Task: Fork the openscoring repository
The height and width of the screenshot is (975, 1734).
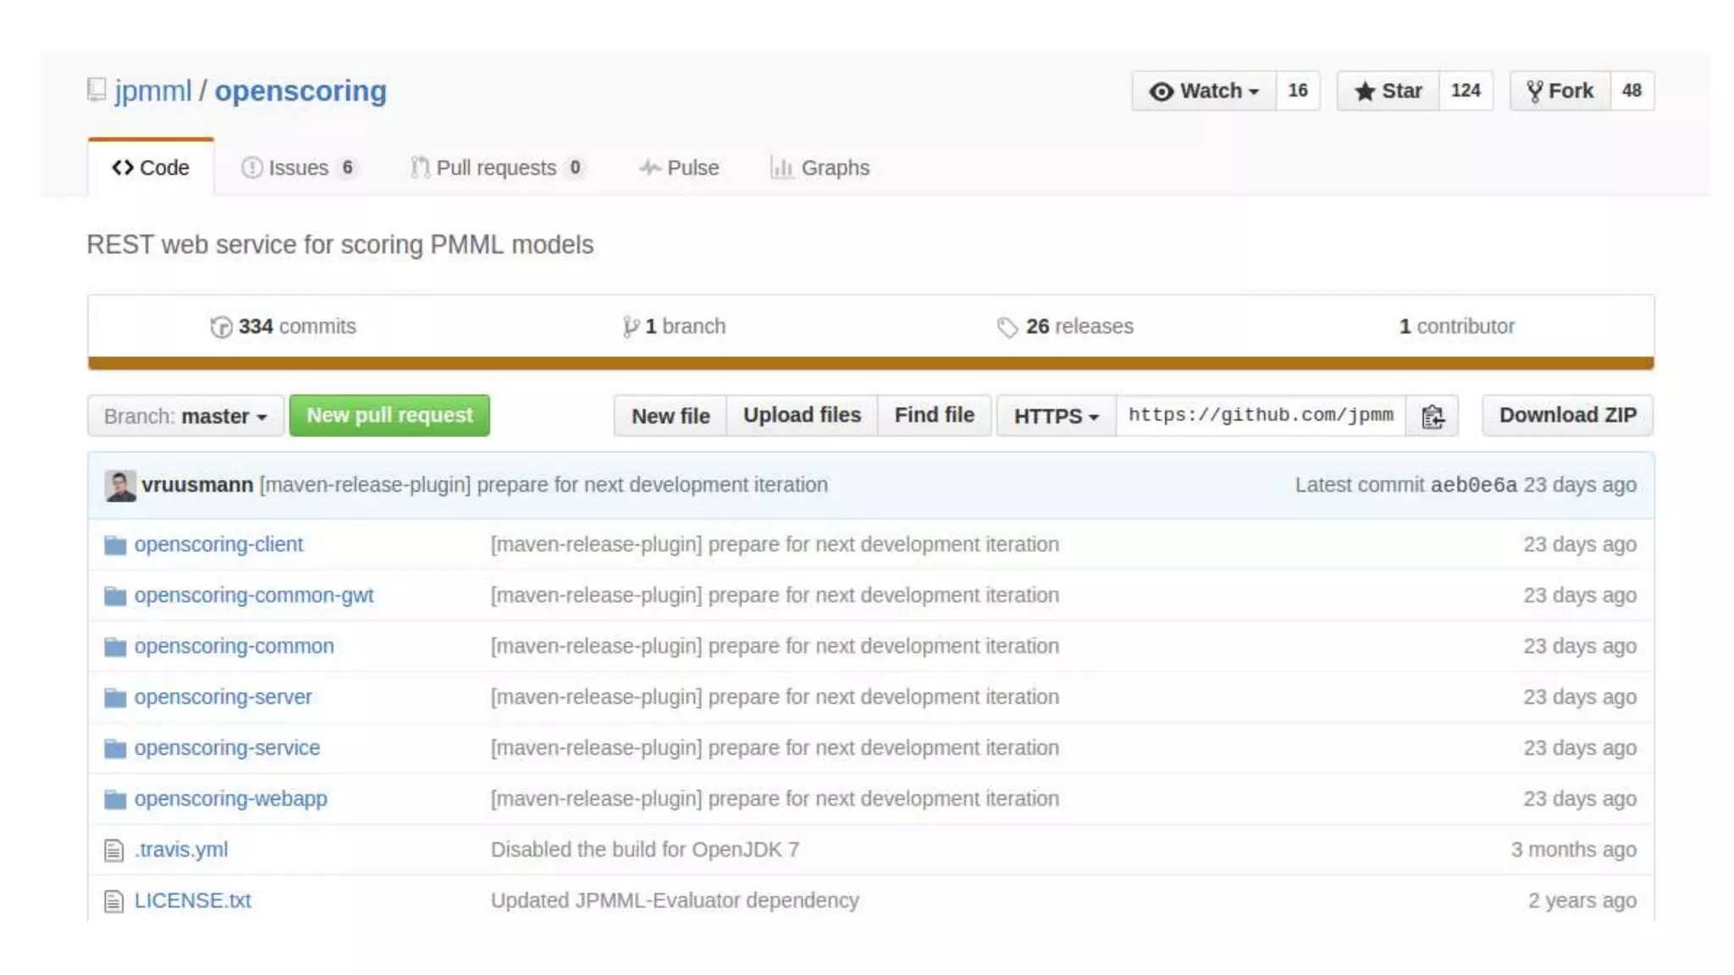Action: click(1560, 91)
